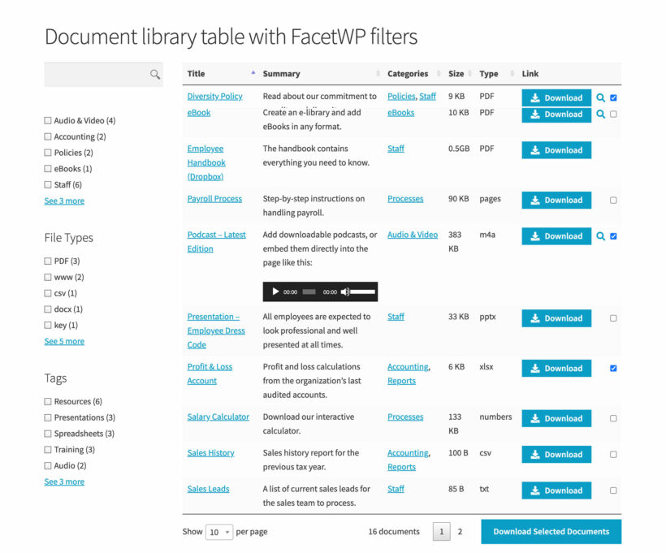Show more file types with See 5 more

point(63,341)
